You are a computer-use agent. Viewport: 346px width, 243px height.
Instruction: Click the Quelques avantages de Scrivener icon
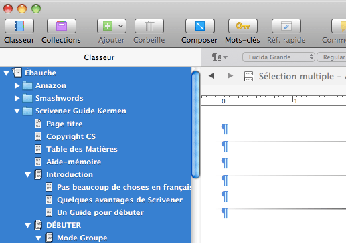(49, 200)
